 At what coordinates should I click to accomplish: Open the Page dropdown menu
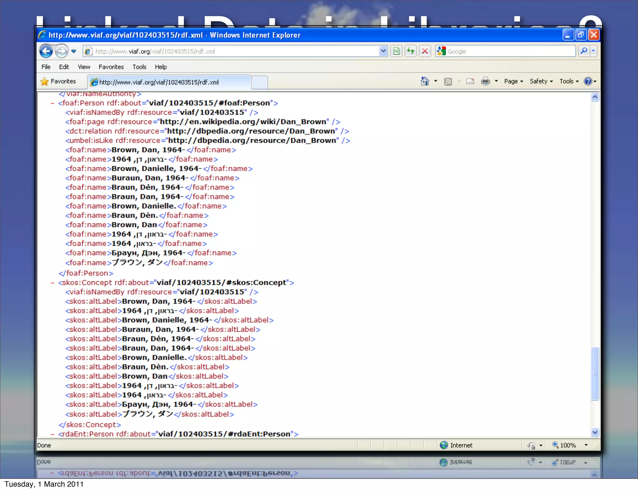tap(513, 81)
